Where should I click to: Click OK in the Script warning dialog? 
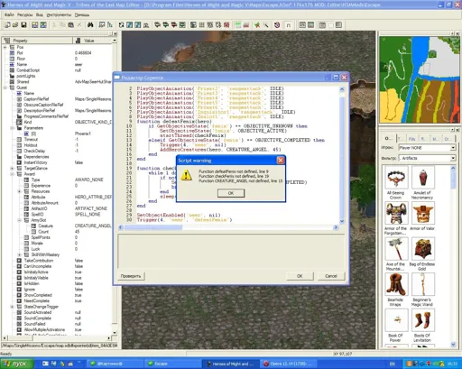pyautogui.click(x=231, y=193)
